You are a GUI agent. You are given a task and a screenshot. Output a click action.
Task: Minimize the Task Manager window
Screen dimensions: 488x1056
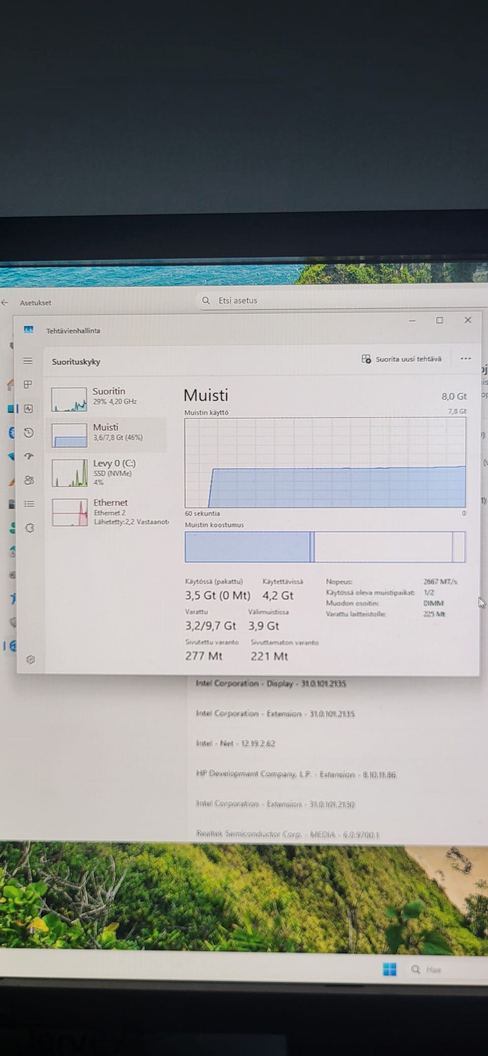[412, 320]
